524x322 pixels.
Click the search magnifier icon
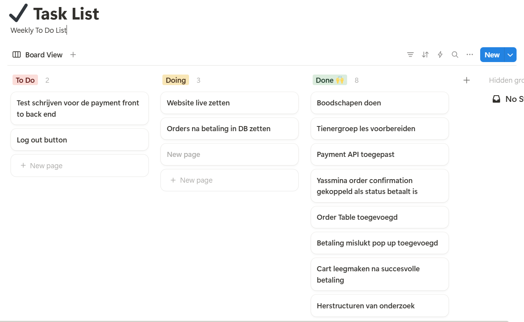(x=455, y=55)
